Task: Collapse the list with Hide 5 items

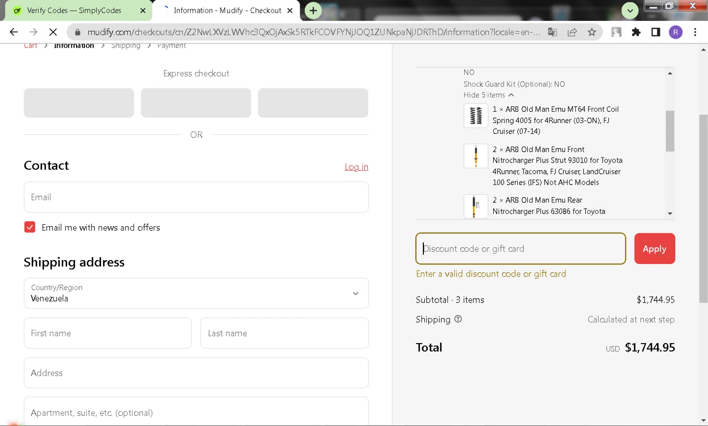Action: [489, 95]
